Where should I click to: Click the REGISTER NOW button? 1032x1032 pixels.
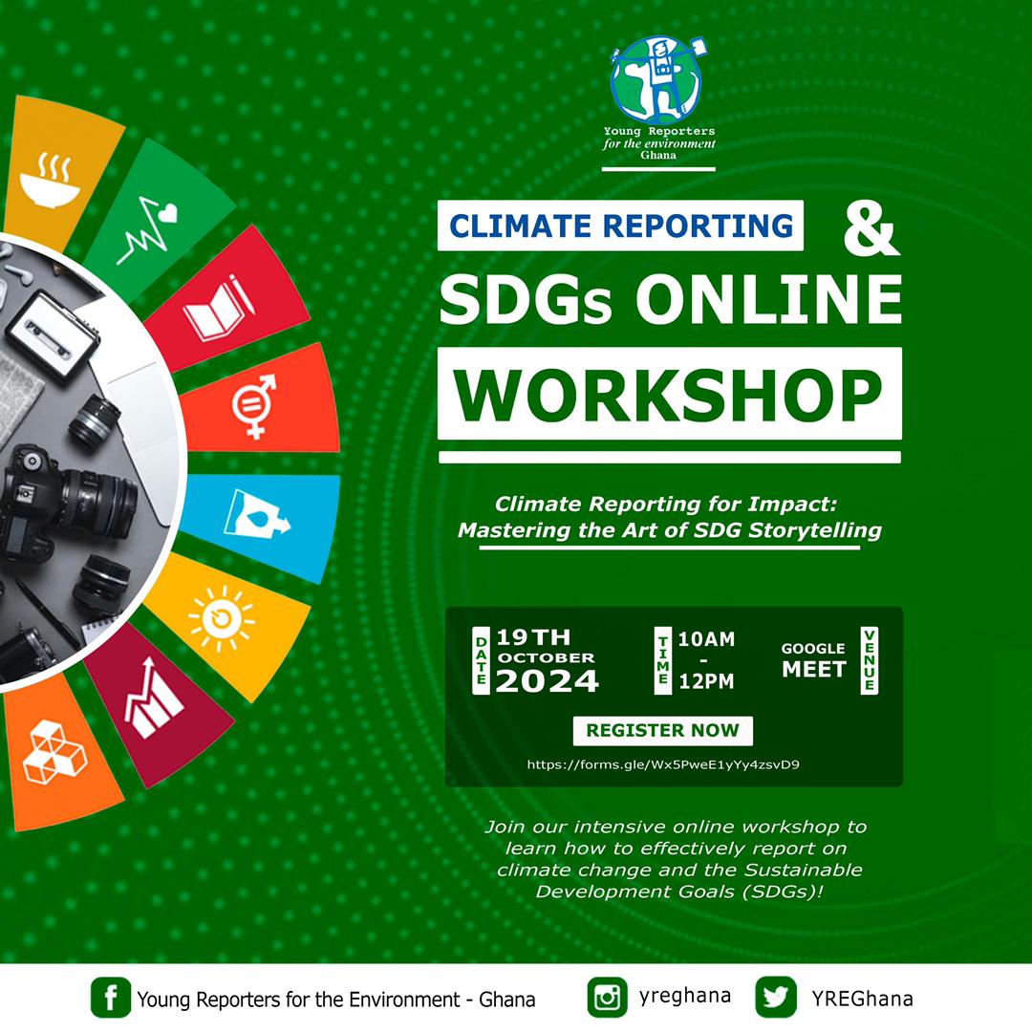click(662, 730)
